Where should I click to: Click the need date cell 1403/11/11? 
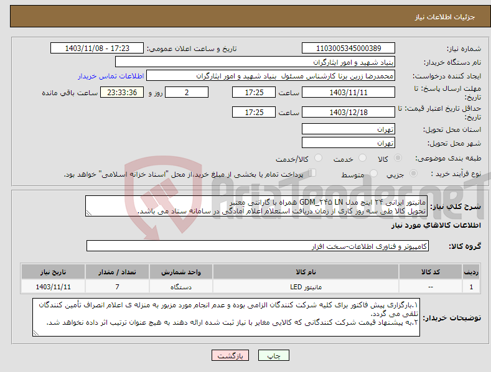coord(54,287)
